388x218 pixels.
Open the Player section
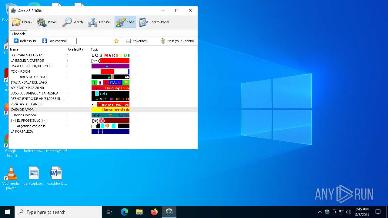(47, 22)
